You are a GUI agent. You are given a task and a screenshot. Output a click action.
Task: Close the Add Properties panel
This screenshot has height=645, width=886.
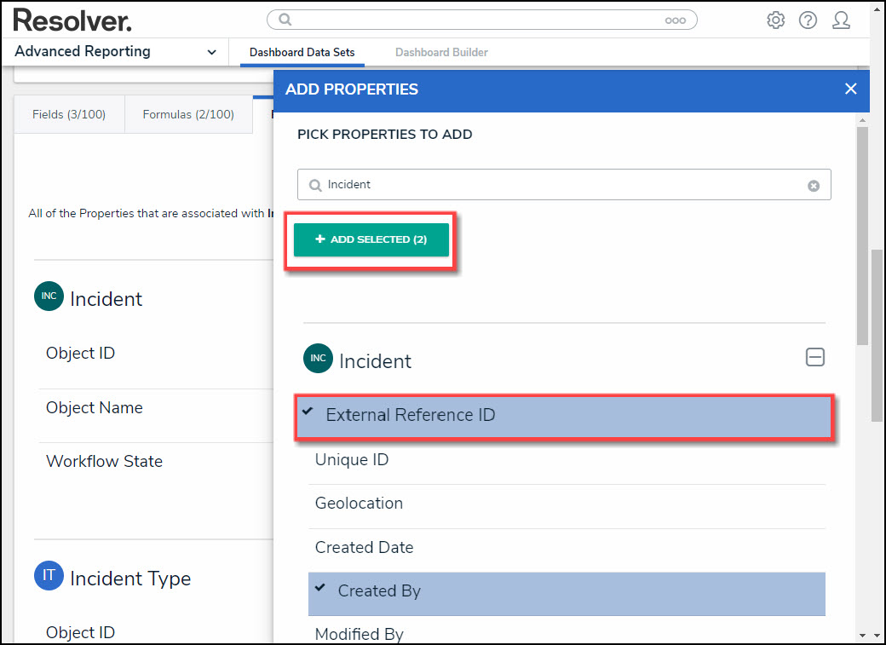(x=850, y=89)
